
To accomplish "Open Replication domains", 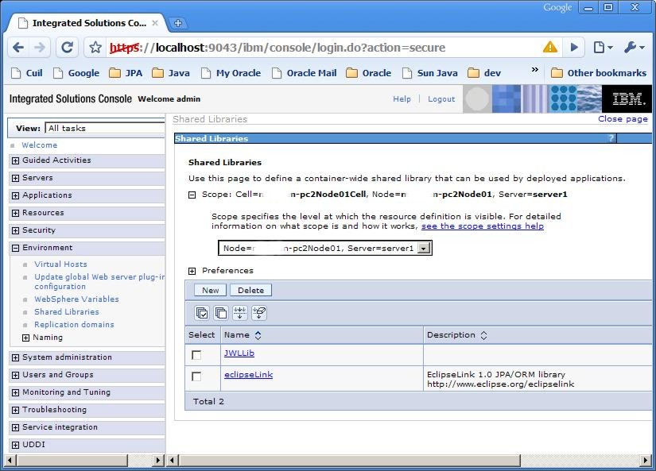I will (x=74, y=325).
